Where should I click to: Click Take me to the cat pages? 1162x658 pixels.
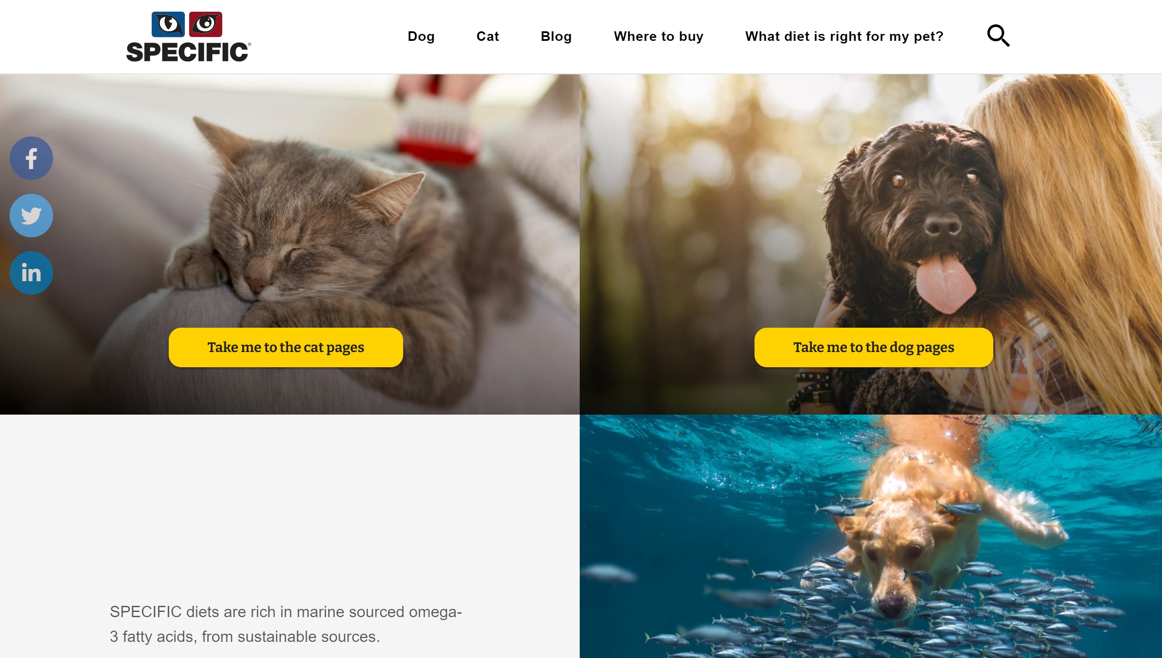point(286,347)
